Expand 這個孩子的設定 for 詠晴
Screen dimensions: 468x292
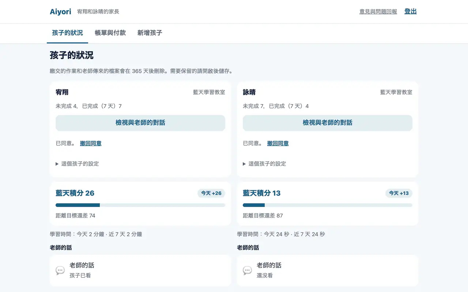coord(264,164)
